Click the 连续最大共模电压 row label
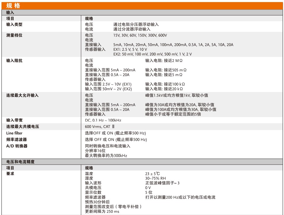Viewport: 284px width, 215px height. 22,127
